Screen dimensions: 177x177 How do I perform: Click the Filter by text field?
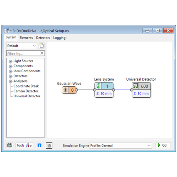click(x=23, y=53)
